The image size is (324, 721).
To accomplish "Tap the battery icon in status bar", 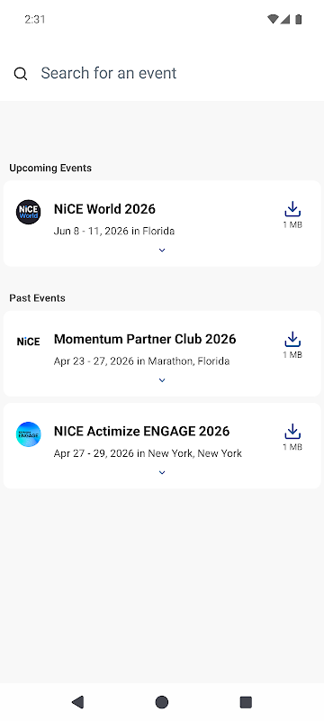I will pos(298,19).
